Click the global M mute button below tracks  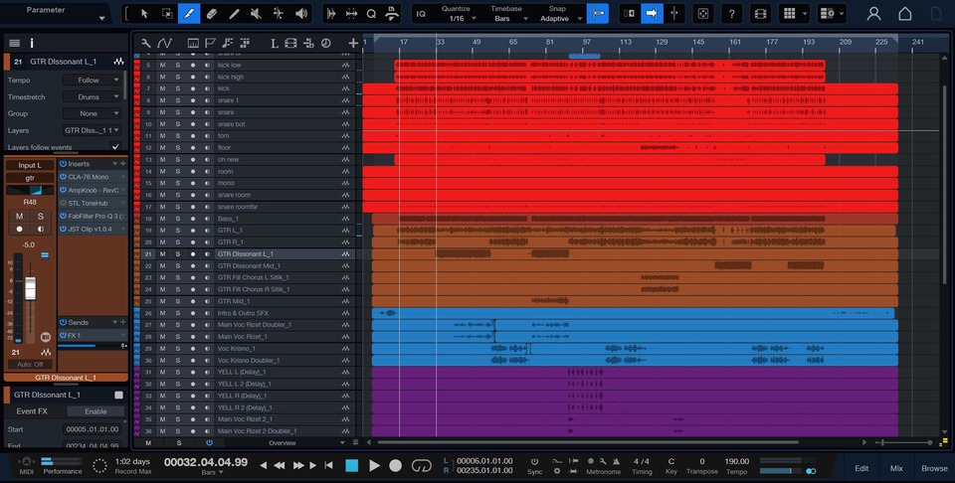[148, 443]
